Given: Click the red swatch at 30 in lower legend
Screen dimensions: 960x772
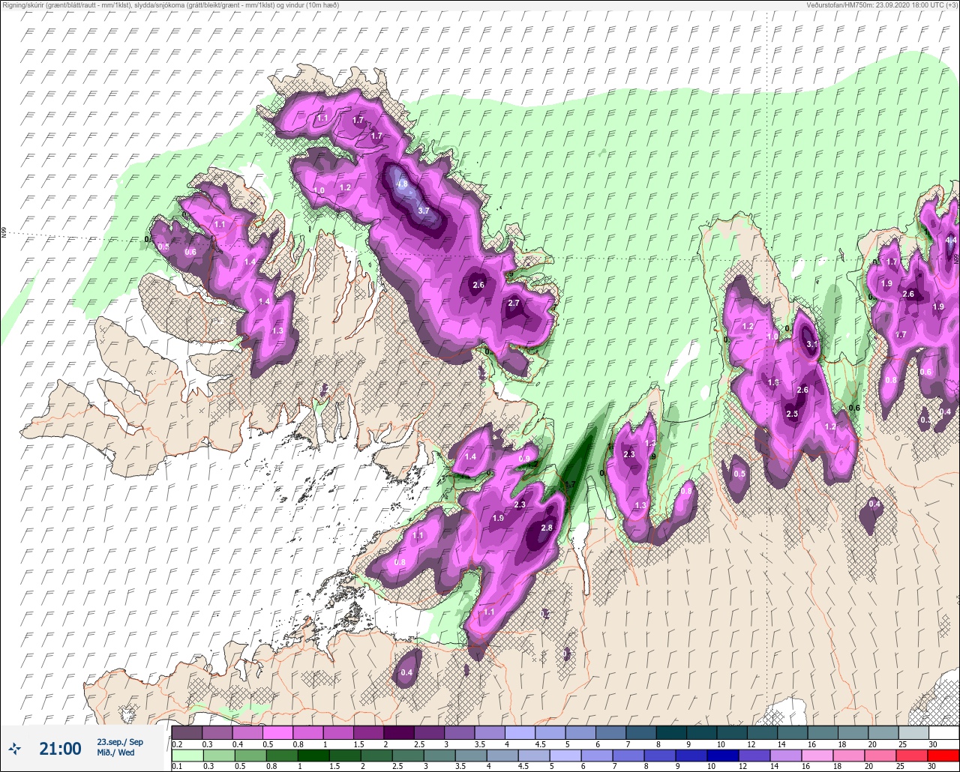Looking at the screenshot, I should [x=943, y=756].
